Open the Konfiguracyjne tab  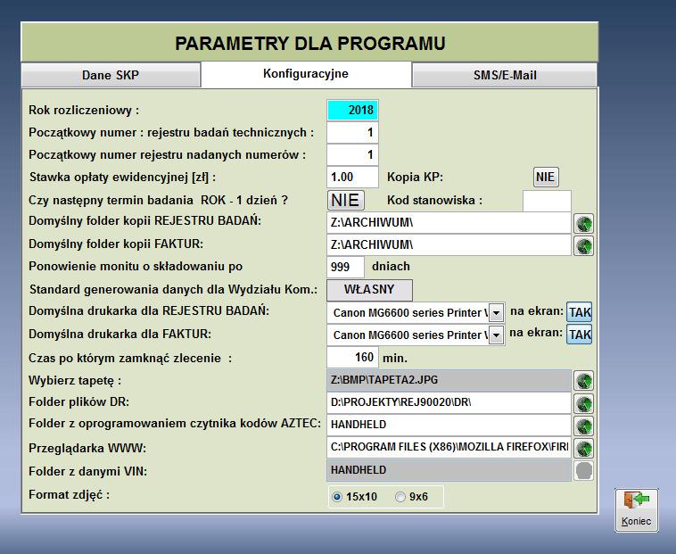click(306, 74)
